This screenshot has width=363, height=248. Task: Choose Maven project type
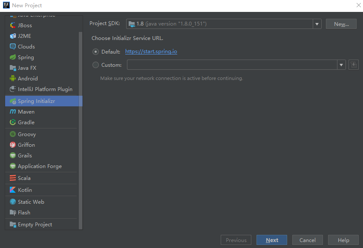(x=42, y=111)
